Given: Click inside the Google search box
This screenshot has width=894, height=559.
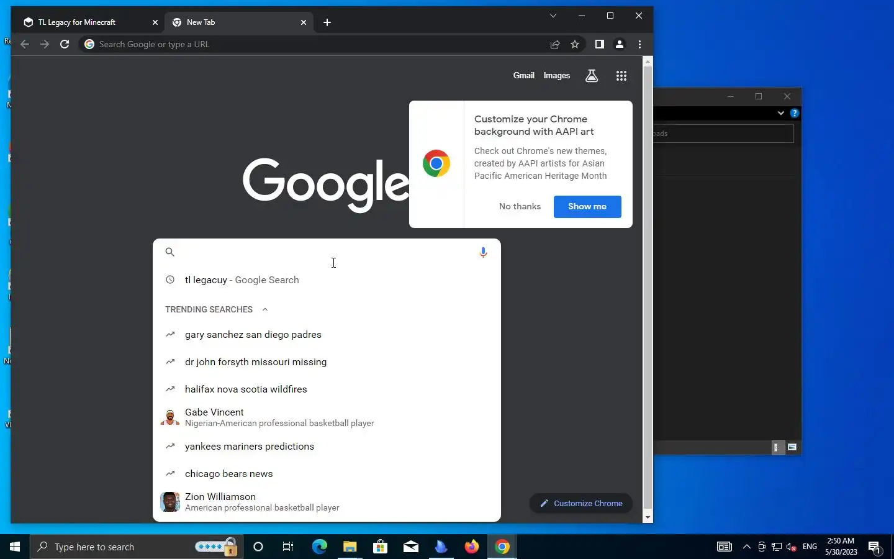Looking at the screenshot, I should (x=327, y=252).
